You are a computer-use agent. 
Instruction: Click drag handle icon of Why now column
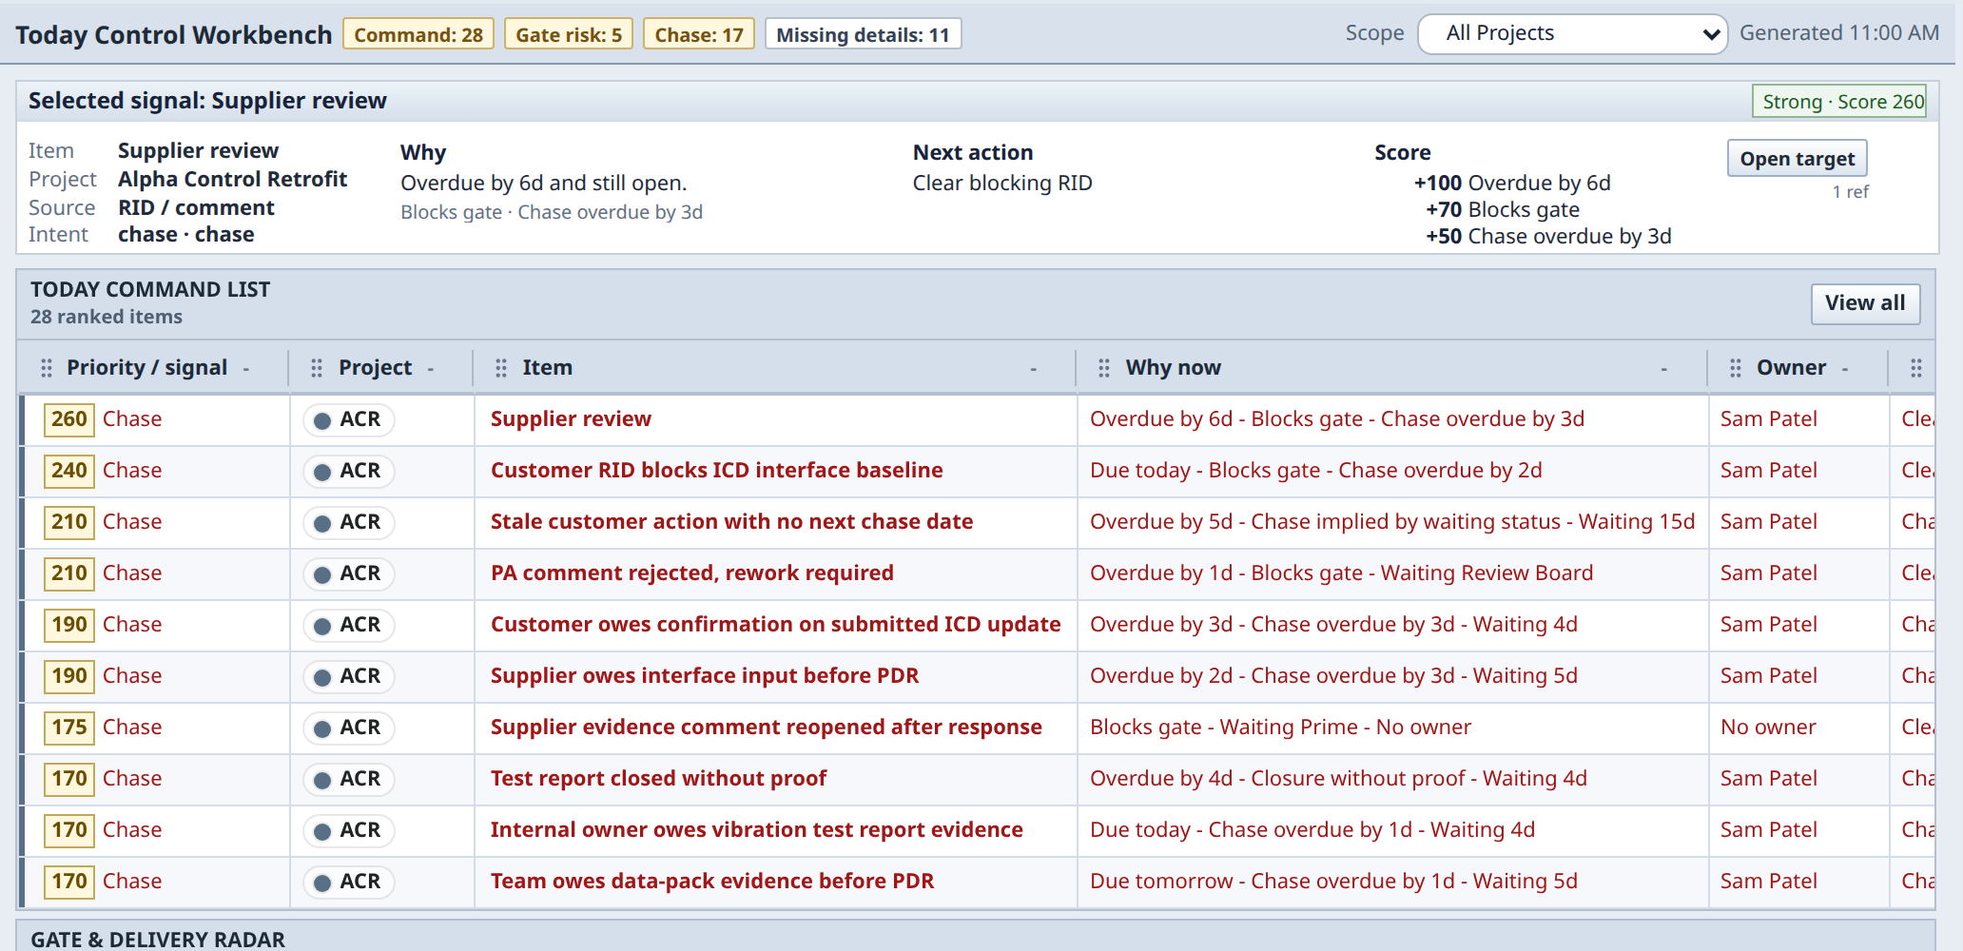tap(1104, 368)
